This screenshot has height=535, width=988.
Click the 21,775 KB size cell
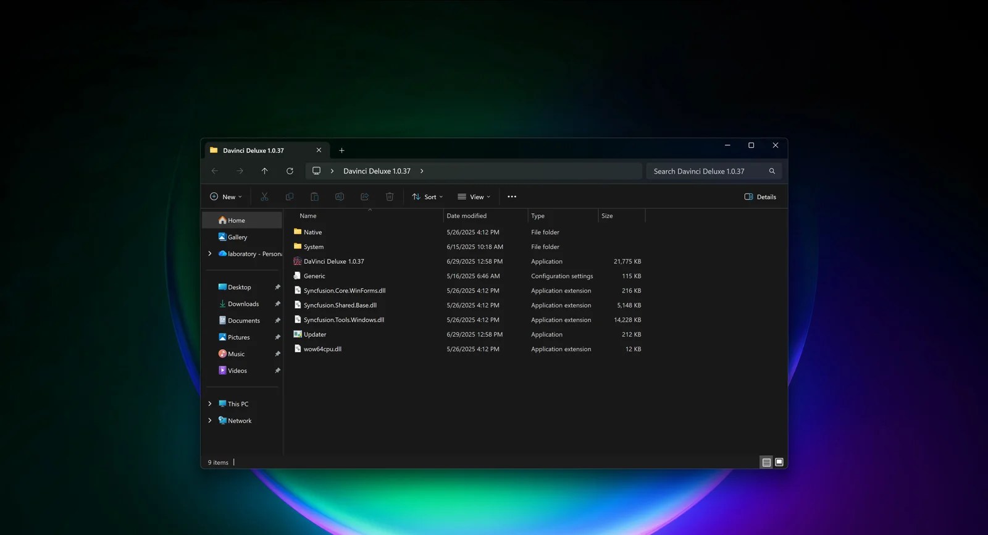coord(627,261)
